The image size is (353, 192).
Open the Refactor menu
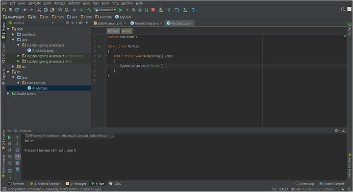coord(74,3)
